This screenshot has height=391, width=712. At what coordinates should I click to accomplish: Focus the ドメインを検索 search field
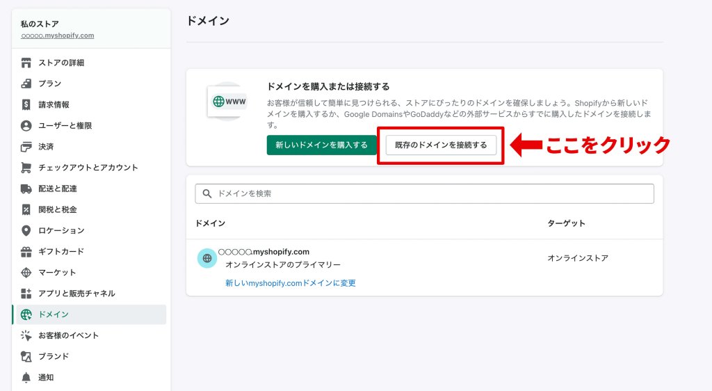click(x=425, y=194)
